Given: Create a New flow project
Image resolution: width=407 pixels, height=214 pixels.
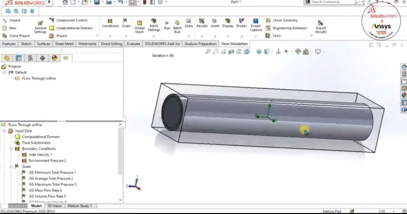Looking at the screenshot, I should click(x=9, y=28).
